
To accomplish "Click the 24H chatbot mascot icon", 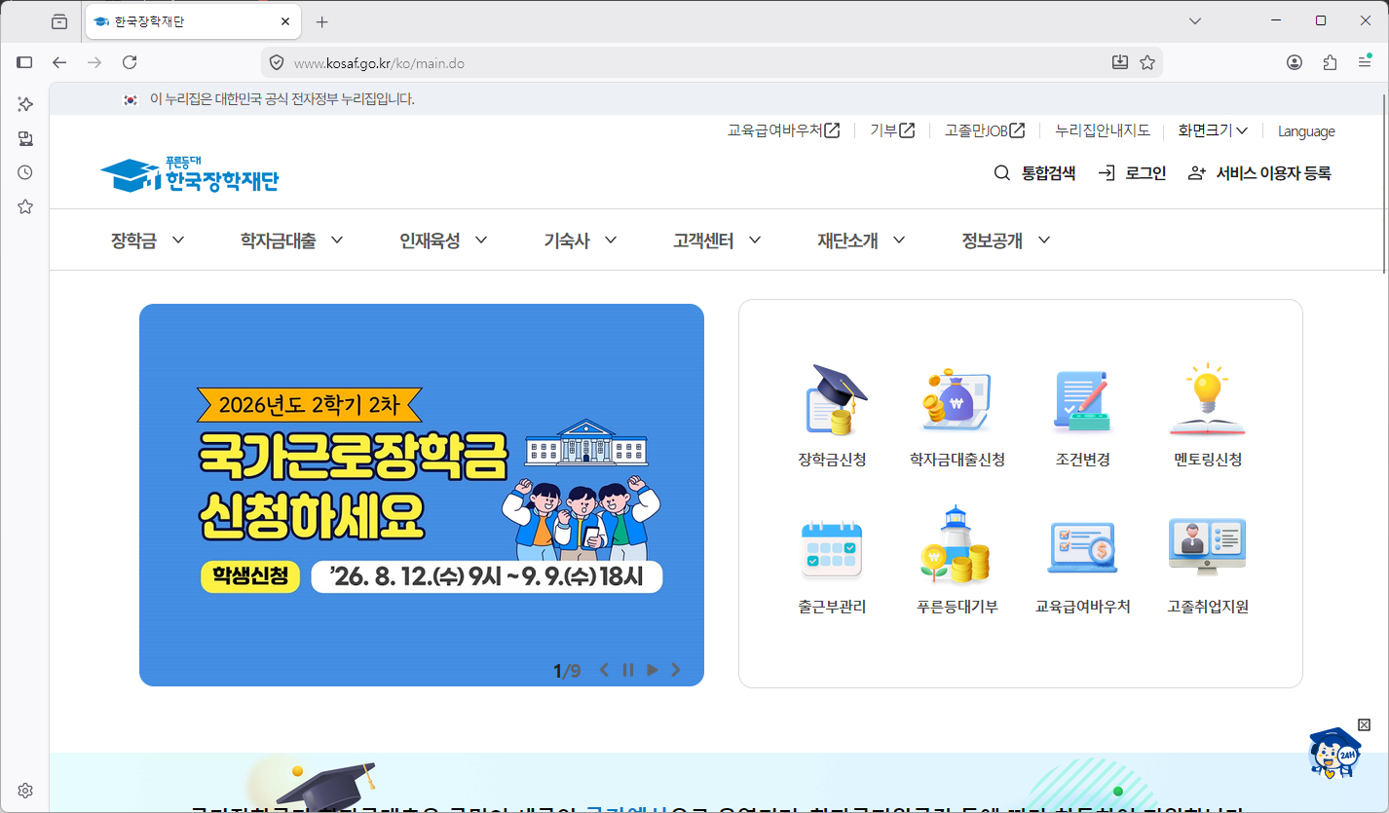I will 1335,755.
